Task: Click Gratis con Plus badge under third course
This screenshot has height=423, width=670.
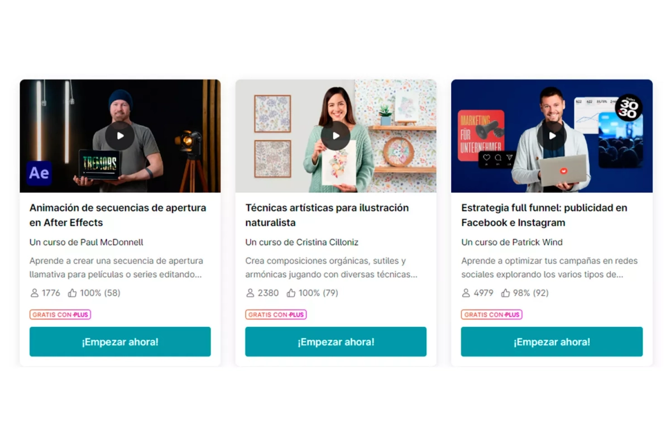Action: tap(492, 315)
